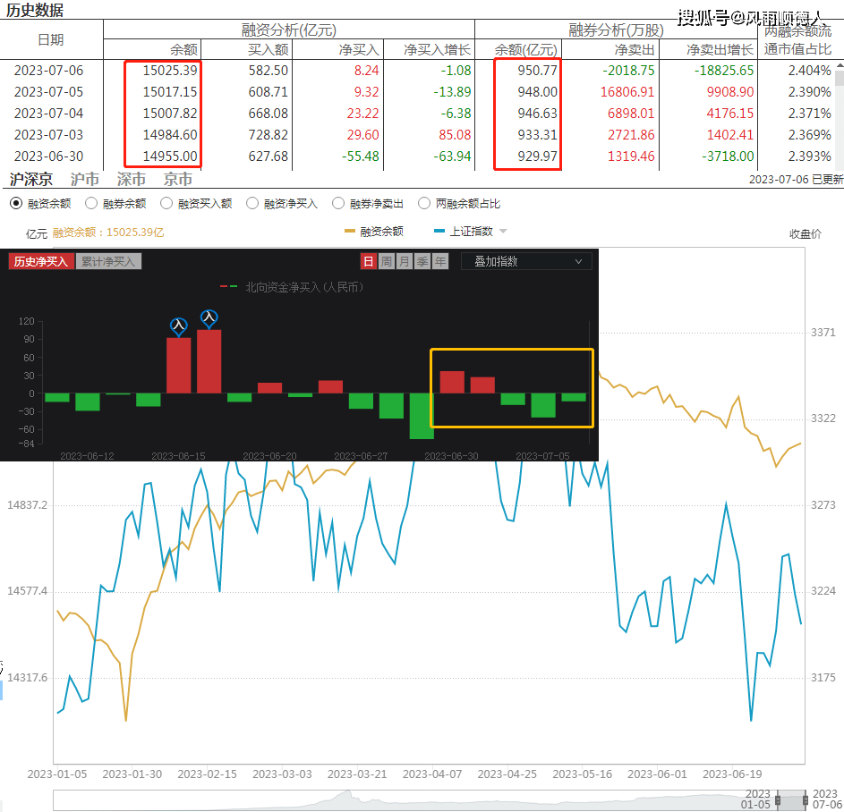
Task: Click the right handle of timeline range slider
Action: (804, 799)
